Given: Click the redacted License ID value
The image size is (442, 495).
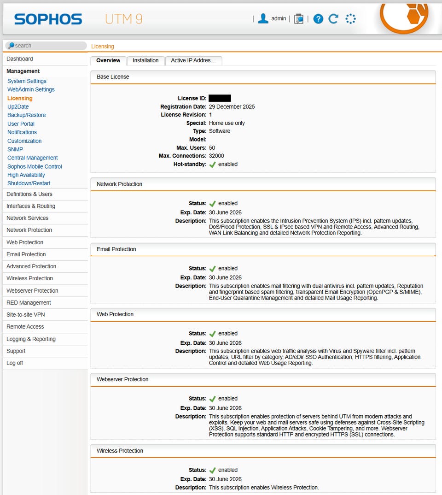Looking at the screenshot, I should tap(220, 98).
